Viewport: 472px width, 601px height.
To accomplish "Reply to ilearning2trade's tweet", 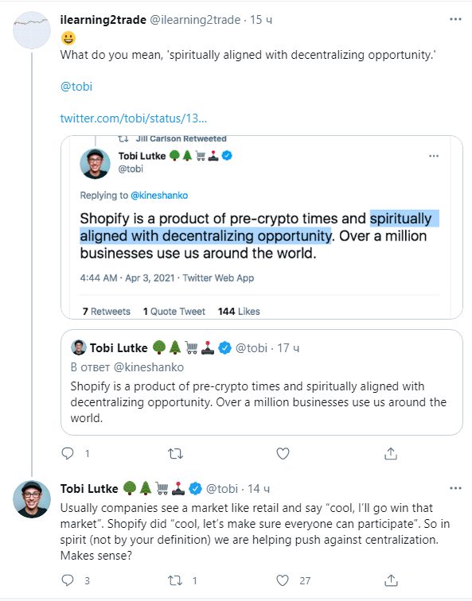I will (68, 453).
